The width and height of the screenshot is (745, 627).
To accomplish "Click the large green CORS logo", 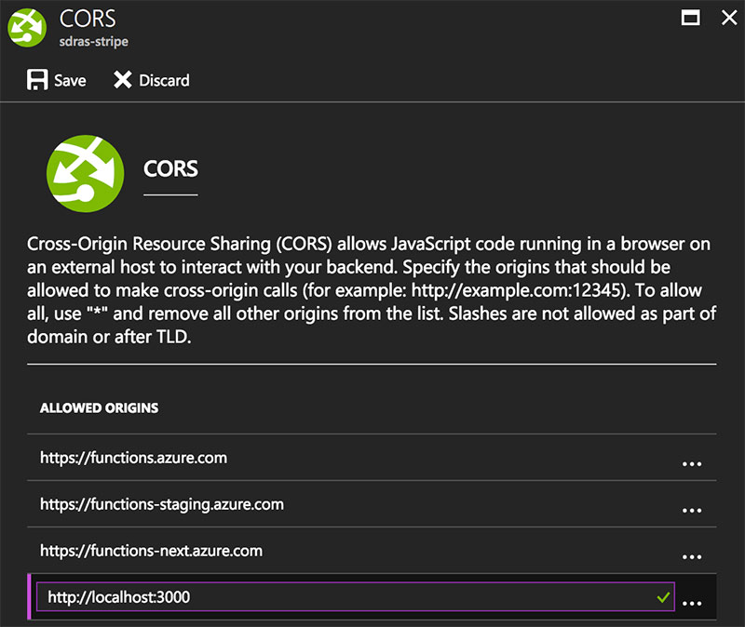I will pyautogui.click(x=85, y=173).
